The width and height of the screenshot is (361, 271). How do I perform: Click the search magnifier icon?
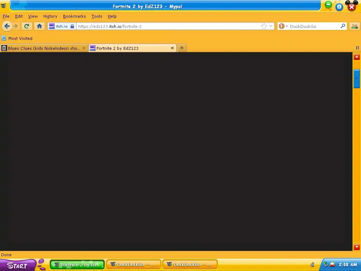pyautogui.click(x=343, y=26)
